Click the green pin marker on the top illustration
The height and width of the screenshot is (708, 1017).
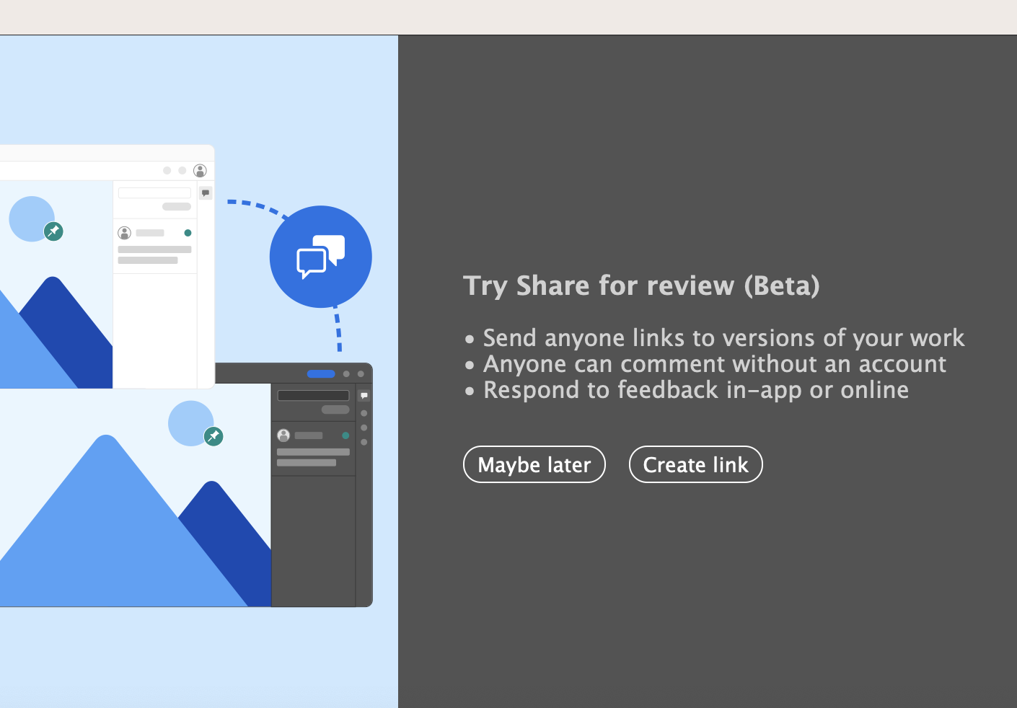tap(53, 232)
